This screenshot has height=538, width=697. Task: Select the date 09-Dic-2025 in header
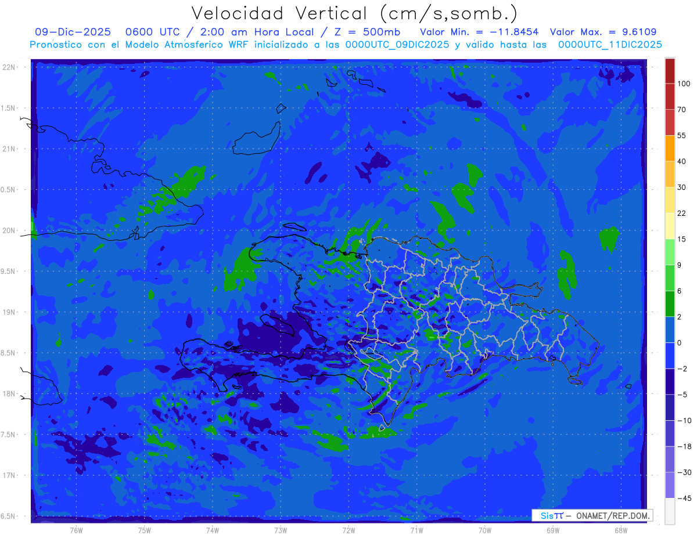[x=73, y=33]
